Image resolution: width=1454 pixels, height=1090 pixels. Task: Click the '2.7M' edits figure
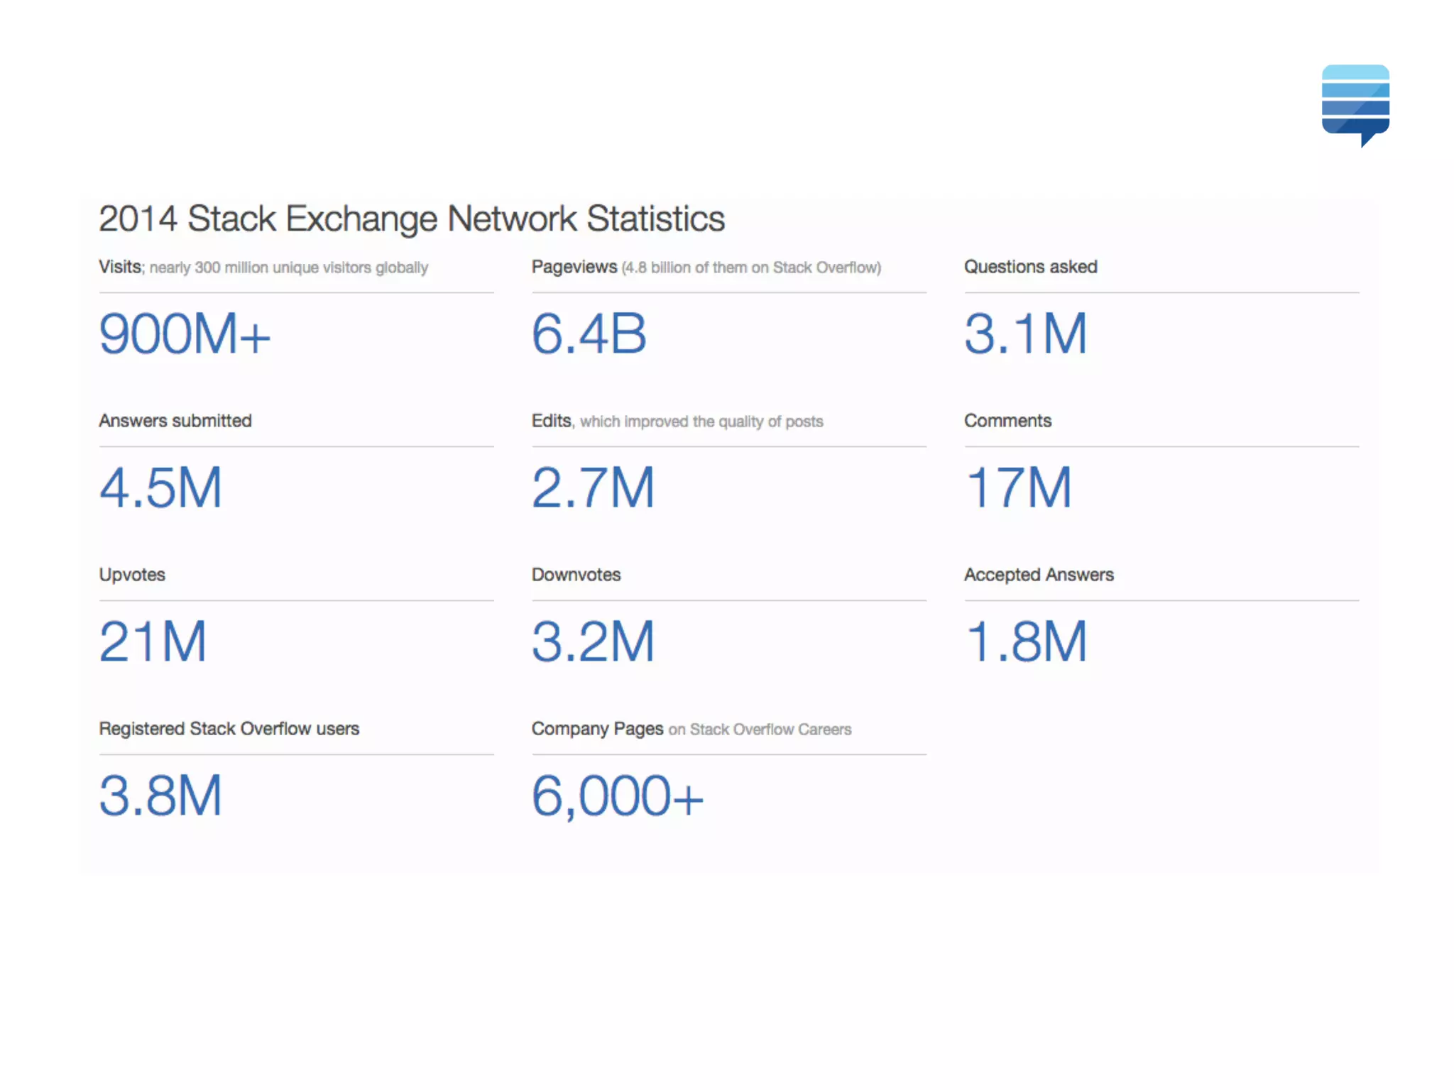pyautogui.click(x=594, y=488)
